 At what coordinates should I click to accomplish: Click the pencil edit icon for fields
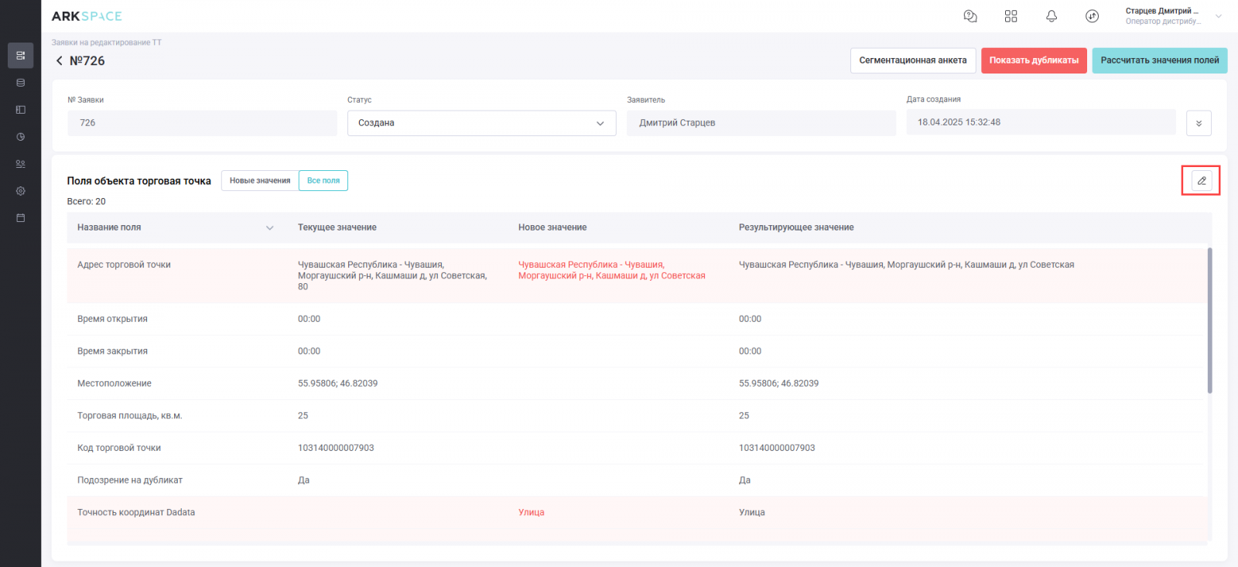coord(1201,180)
